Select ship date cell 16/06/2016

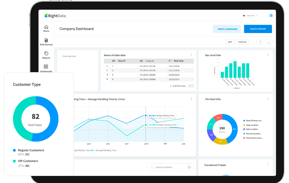click(174, 75)
